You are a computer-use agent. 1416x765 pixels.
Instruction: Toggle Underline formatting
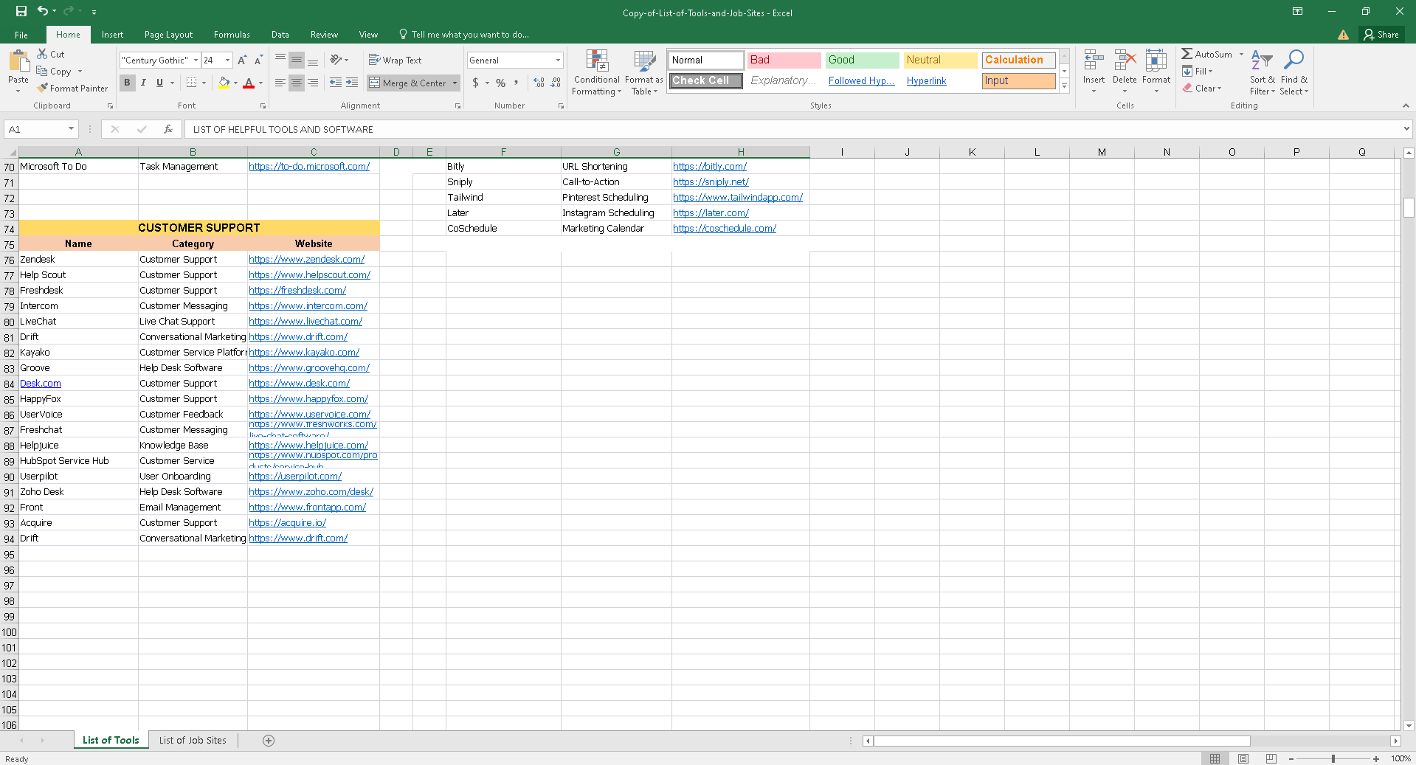[x=159, y=83]
